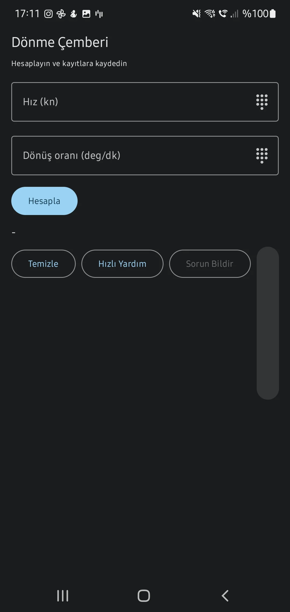Tap the keypad icon in the Dönüş oranı field
This screenshot has width=290, height=612.
pyautogui.click(x=262, y=156)
